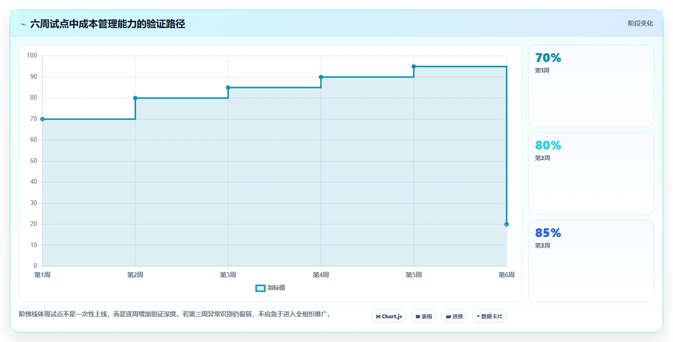The width and height of the screenshot is (673, 342).
Task: Click the 阶段变化 label in header
Action: 640,23
